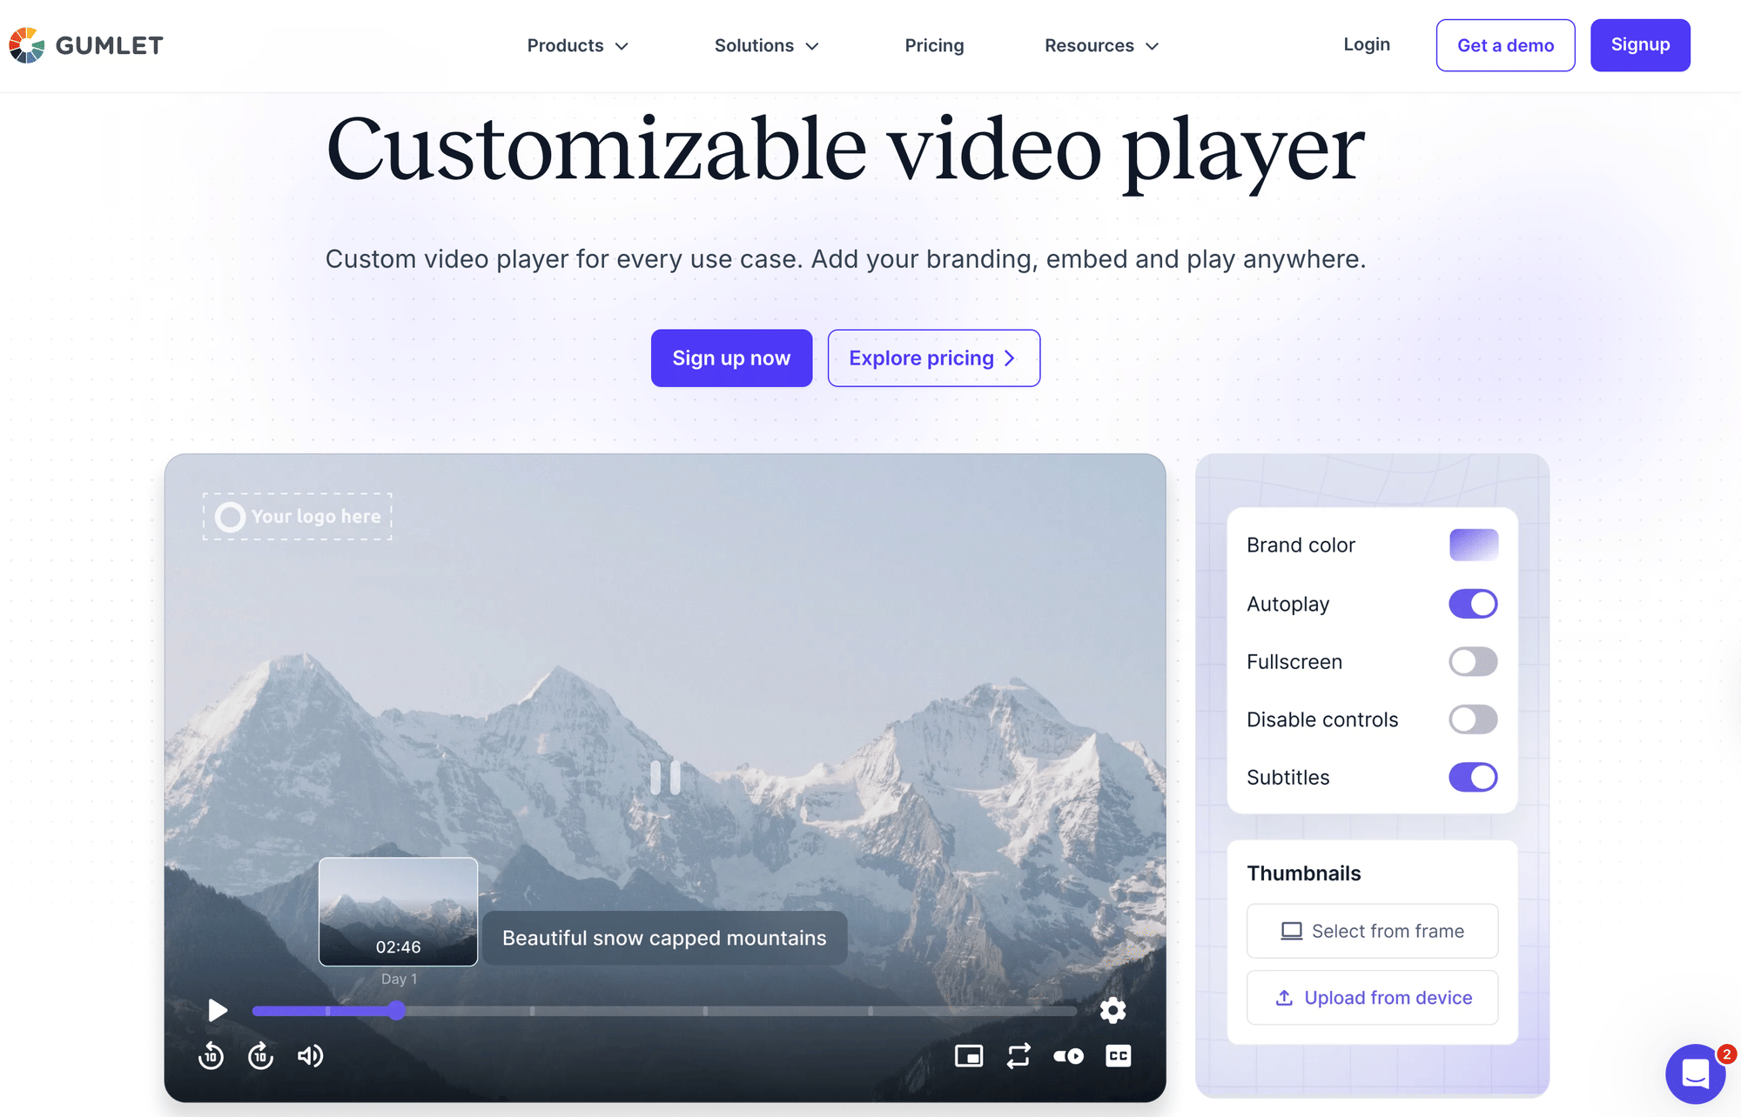Click the play icon in video player
Viewport: 1741px width, 1117px height.
coord(218,1010)
